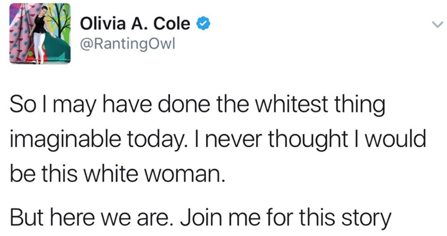Viewport: 447px width, 236px height.
Task: Click the blue verified badge
Action: pos(205,24)
